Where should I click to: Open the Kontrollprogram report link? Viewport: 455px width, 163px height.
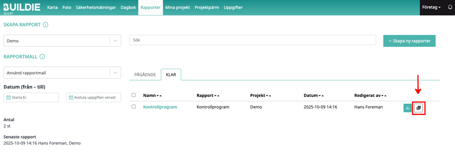tap(160, 107)
